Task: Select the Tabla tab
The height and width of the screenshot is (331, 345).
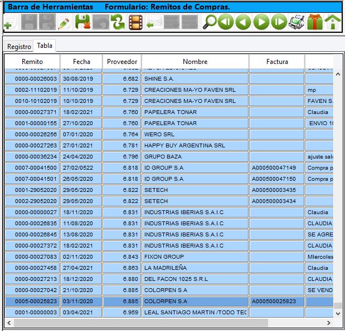Action: (45, 46)
